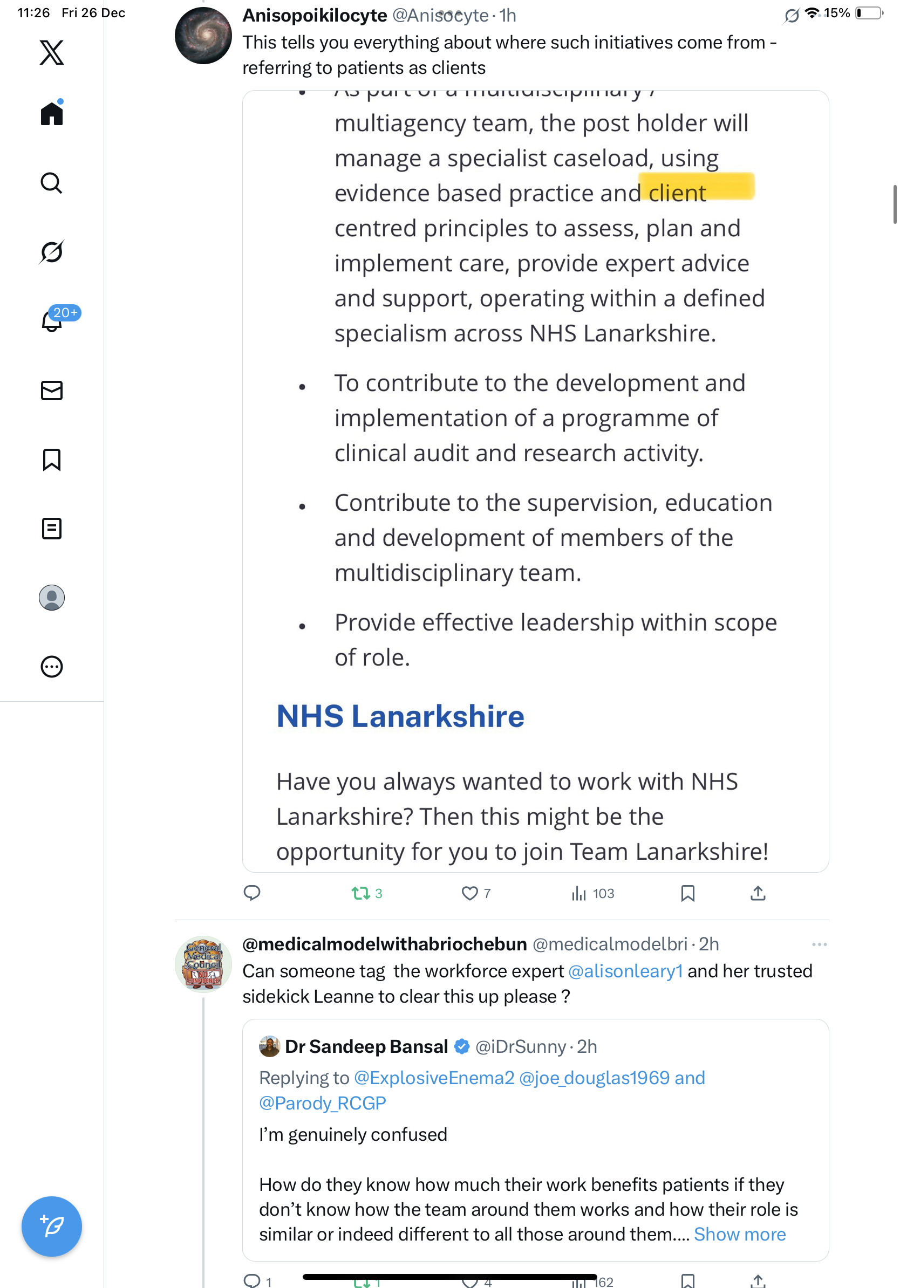The height and width of the screenshot is (1288, 900).
Task: Toggle repost on Anisopoikilocyte's post
Action: tap(360, 893)
